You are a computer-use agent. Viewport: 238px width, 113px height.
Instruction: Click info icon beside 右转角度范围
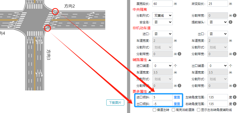click(x=234, y=104)
